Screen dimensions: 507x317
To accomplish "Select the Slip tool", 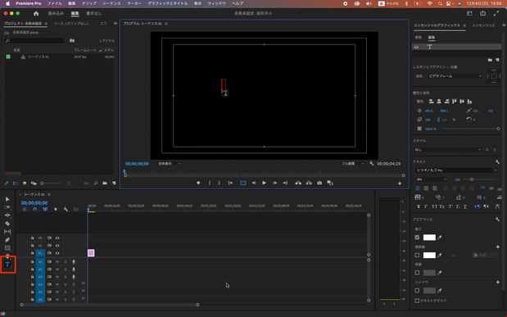I will 7,232.
